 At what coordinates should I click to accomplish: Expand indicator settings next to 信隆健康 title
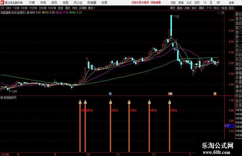point(28,13)
